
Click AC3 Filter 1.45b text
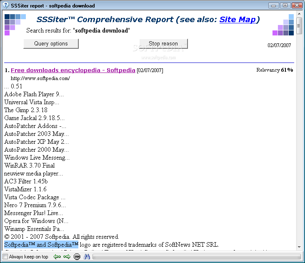[26, 181]
